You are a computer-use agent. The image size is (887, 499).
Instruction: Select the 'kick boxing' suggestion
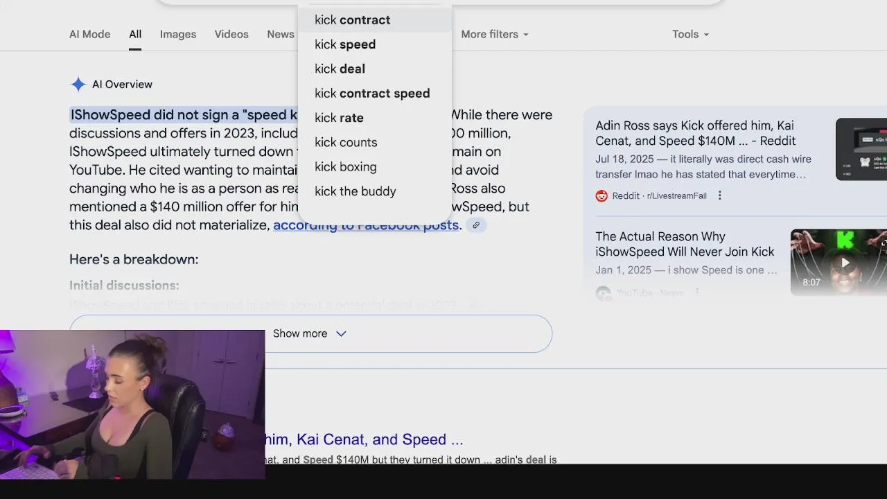coord(375,167)
